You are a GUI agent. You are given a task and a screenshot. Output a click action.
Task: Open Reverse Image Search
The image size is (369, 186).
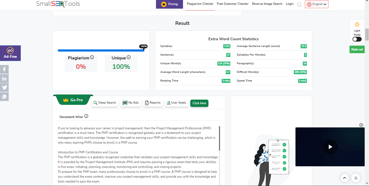(267, 4)
